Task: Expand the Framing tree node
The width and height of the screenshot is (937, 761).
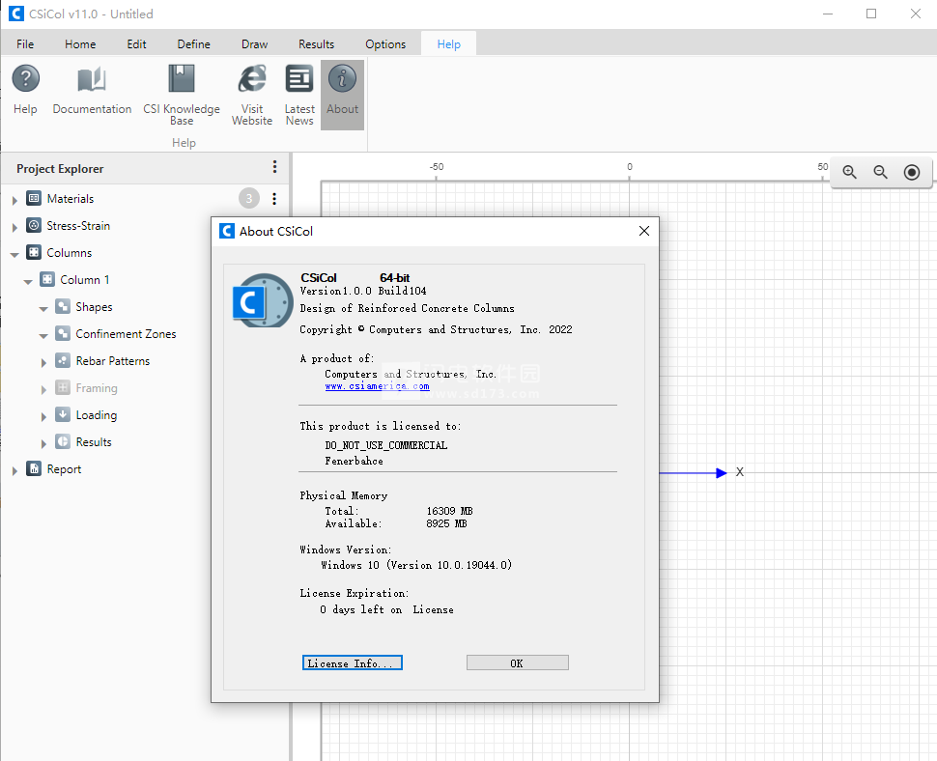Action: pyautogui.click(x=43, y=389)
